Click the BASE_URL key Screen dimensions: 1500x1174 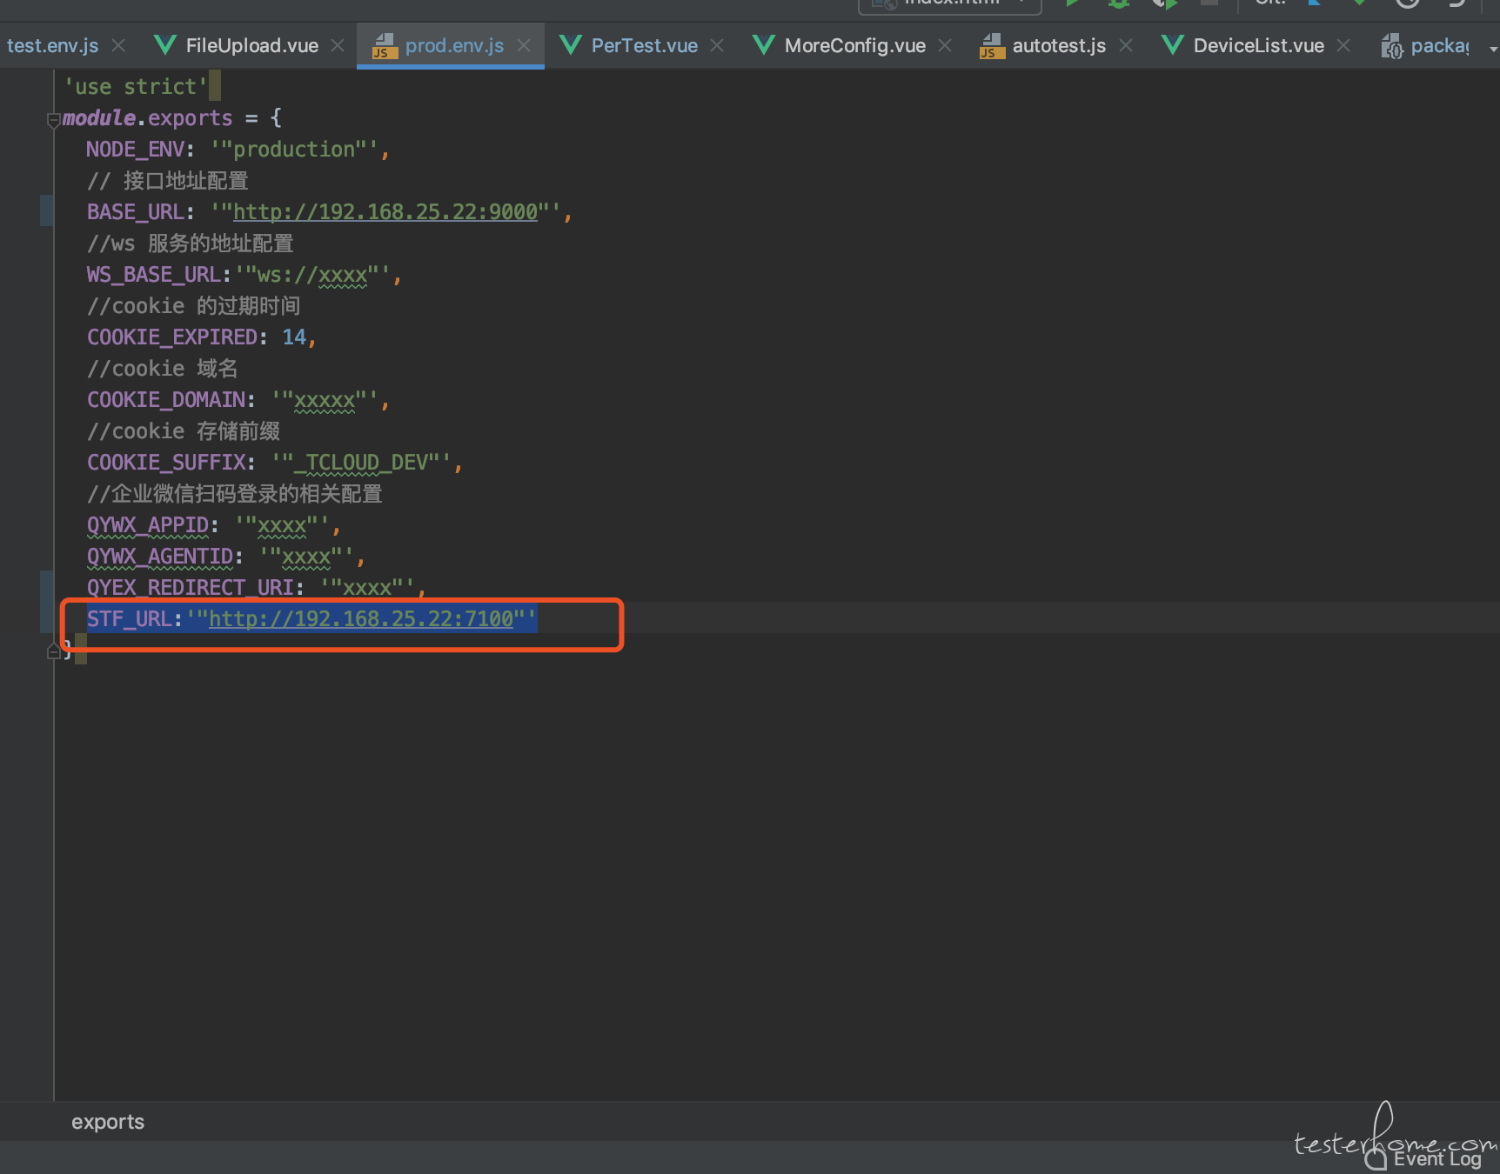[x=135, y=212]
